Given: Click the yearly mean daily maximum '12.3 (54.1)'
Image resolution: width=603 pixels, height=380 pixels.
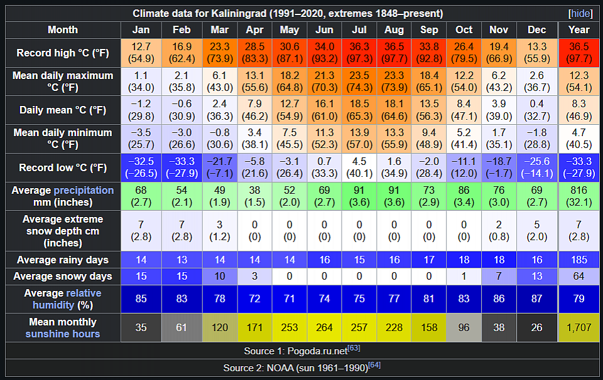Looking at the screenshot, I should [x=579, y=82].
